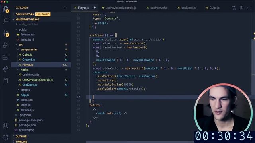The width and height of the screenshot is (255, 143).
Task: Click the Open Changes icon in editor toolbar
Action: coord(234,8)
